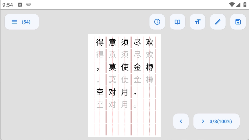Tap the pencil edit icon

(x=218, y=22)
